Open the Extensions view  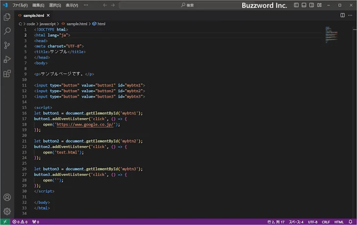coord(7,74)
